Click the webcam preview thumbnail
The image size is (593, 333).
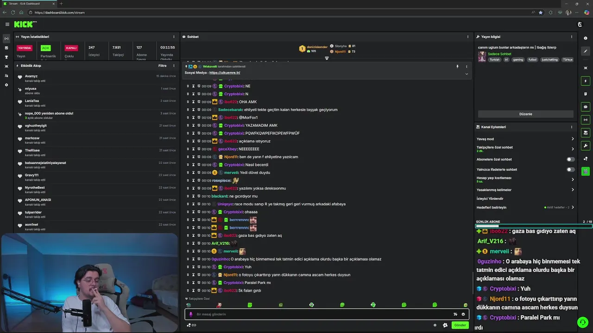(89, 283)
